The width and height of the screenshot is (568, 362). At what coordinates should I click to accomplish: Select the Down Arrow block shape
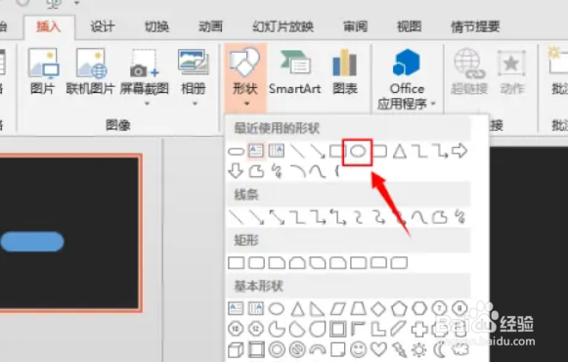236,170
